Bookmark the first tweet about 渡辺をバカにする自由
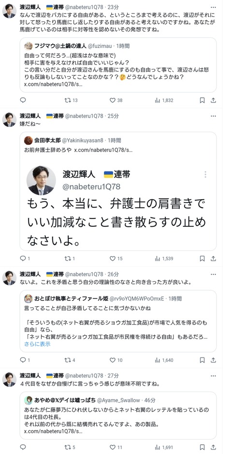The image size is (232, 454). click(x=202, y=100)
